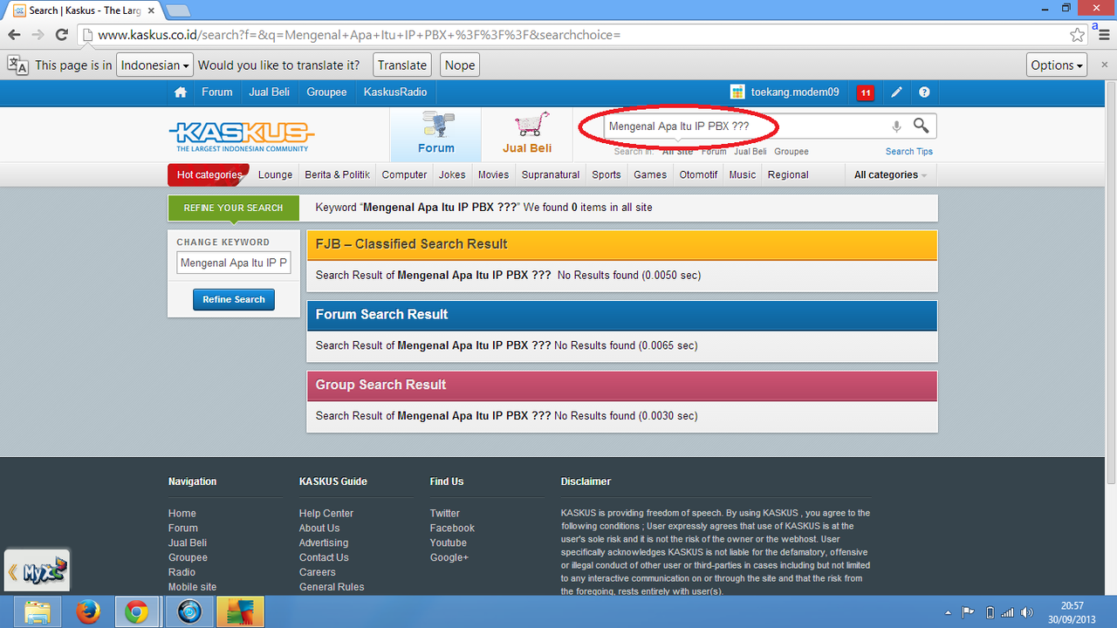Image resolution: width=1117 pixels, height=628 pixels.
Task: Open Berita & Politik category
Action: coord(338,174)
